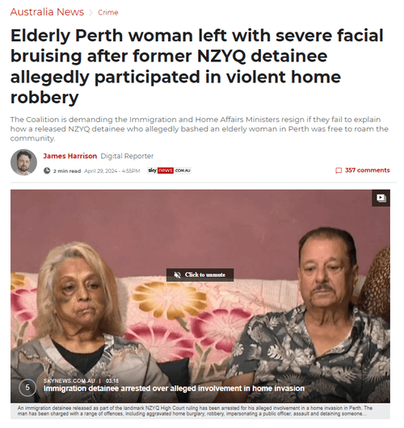Open the Australia News breadcrumb link

pos(47,12)
